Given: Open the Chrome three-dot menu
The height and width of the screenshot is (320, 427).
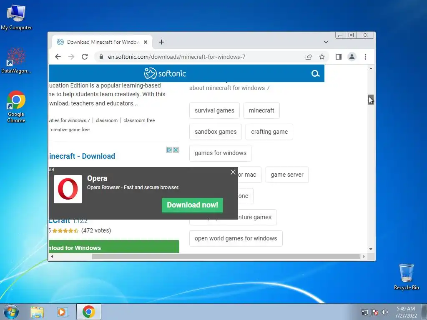Looking at the screenshot, I should (x=365, y=57).
